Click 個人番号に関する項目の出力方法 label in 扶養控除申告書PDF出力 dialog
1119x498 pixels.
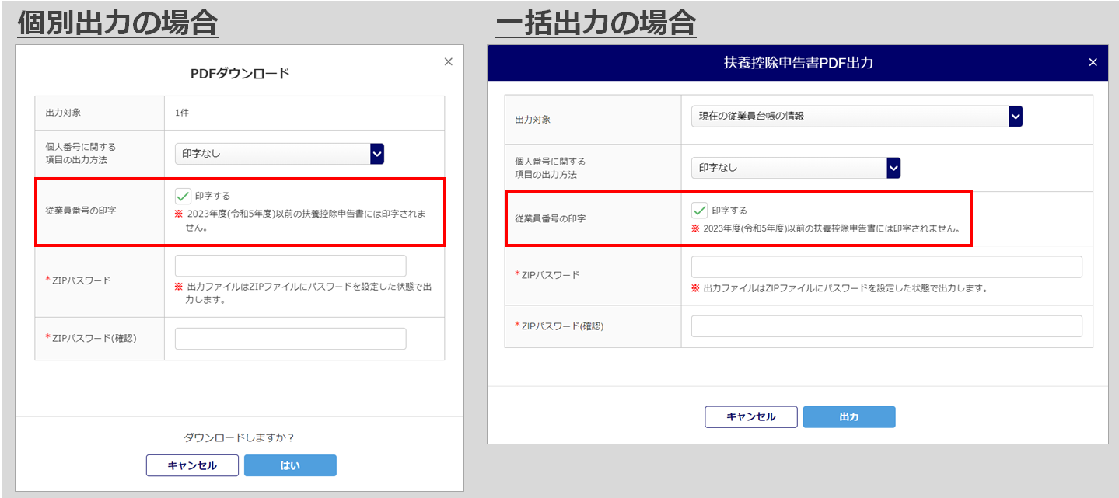click(x=551, y=168)
